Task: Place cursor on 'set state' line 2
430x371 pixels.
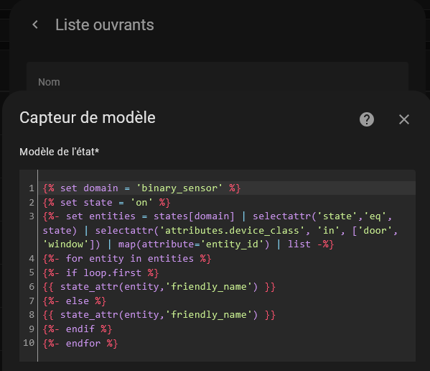Action: pos(106,202)
